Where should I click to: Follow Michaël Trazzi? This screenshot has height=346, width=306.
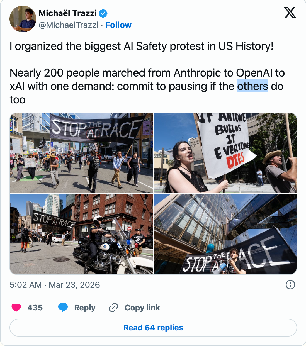118,25
